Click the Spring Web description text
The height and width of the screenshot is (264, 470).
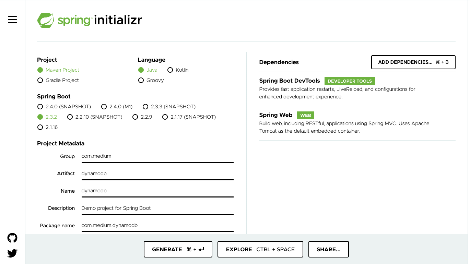click(x=344, y=127)
